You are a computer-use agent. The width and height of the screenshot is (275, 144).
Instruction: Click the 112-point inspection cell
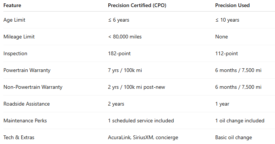tap(226, 54)
